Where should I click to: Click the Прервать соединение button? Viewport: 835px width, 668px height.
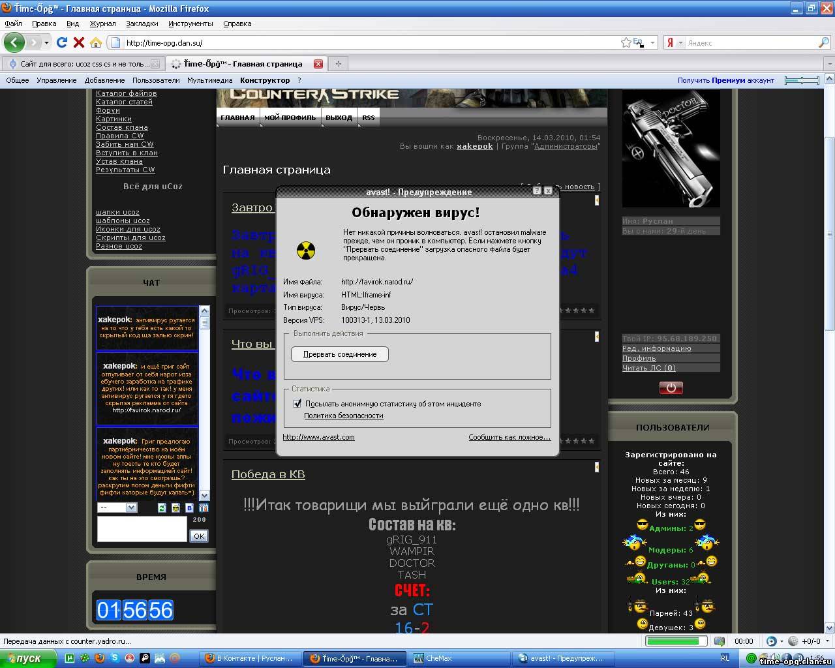click(340, 354)
